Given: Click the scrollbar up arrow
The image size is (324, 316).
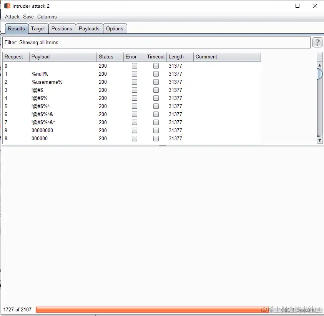Looking at the screenshot, I should pos(319,65).
